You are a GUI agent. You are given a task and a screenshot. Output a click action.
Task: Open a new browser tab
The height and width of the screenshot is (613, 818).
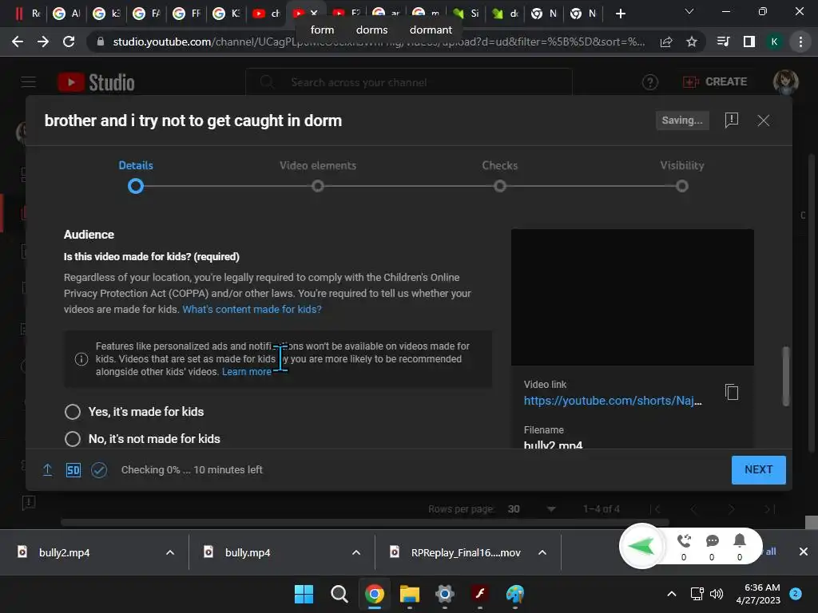[620, 14]
